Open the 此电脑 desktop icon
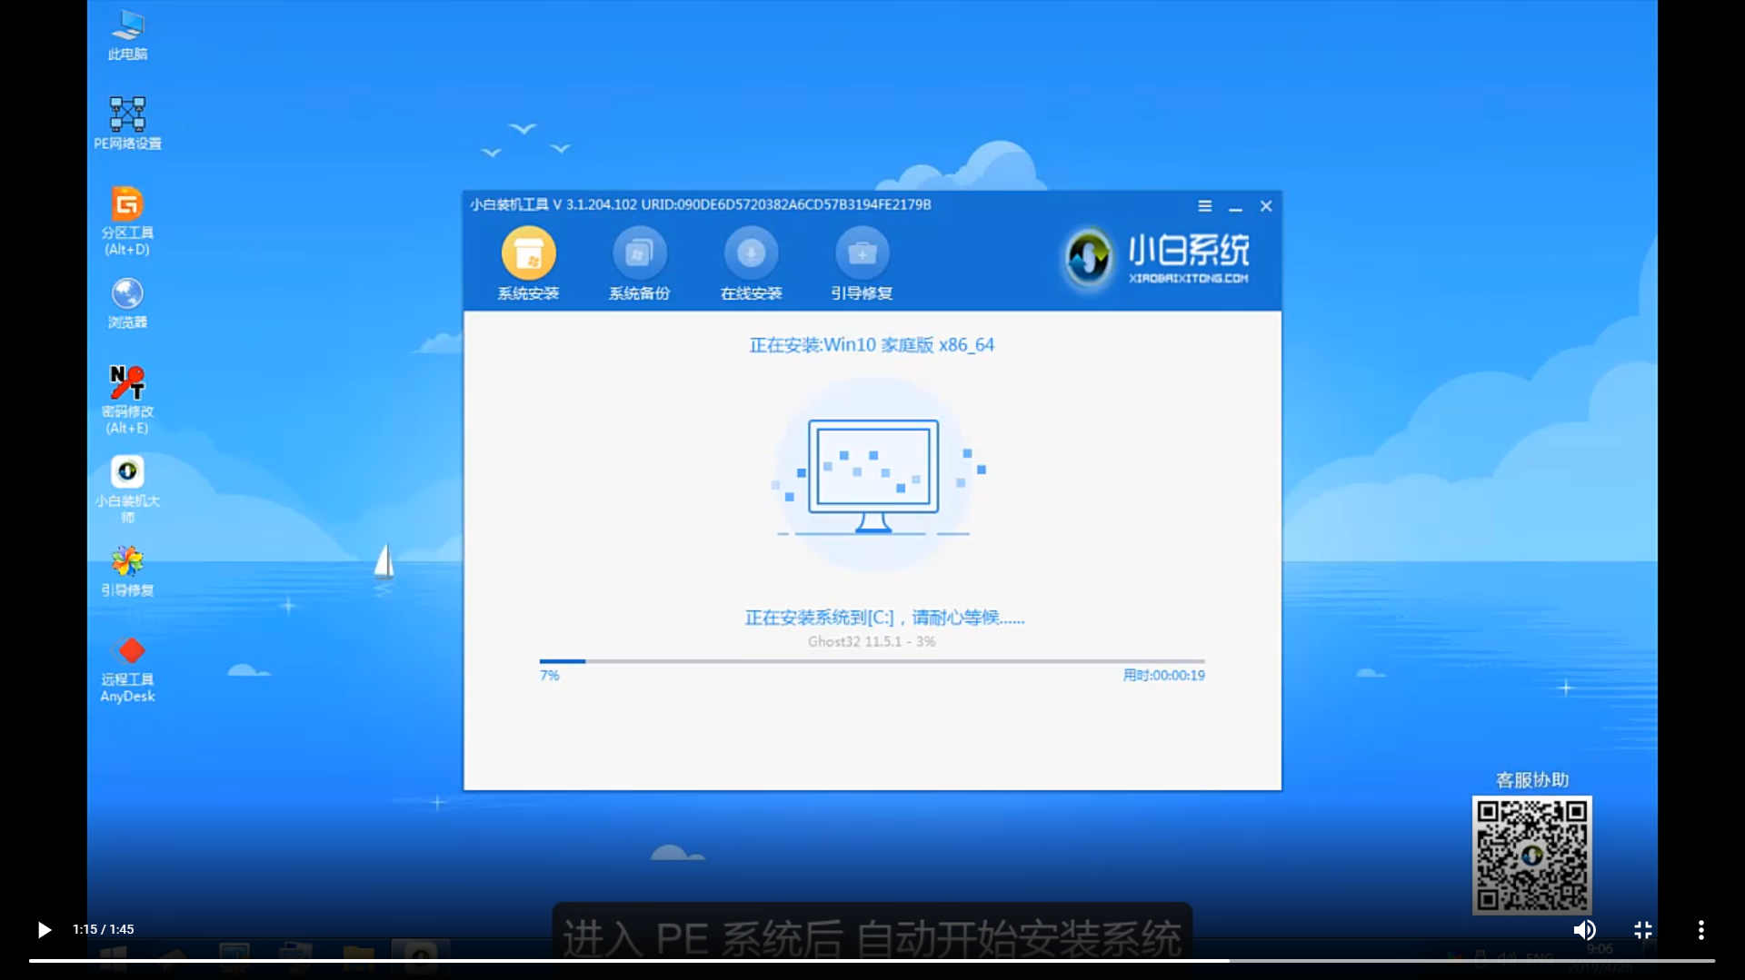Screen dimensions: 1745x980 [127, 35]
